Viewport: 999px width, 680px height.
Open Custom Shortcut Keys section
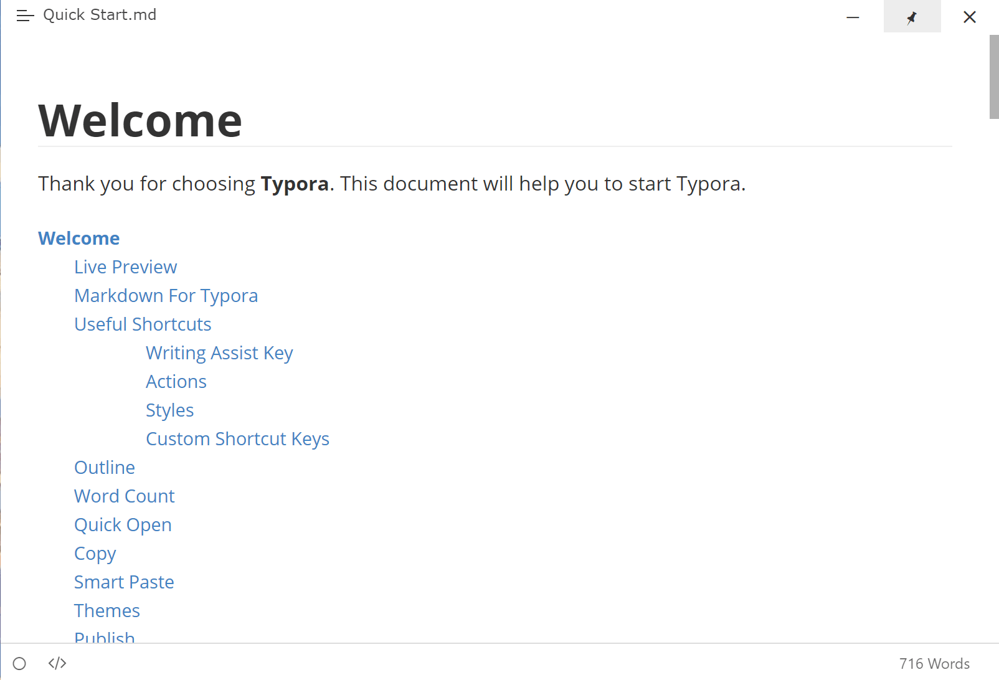tap(237, 438)
